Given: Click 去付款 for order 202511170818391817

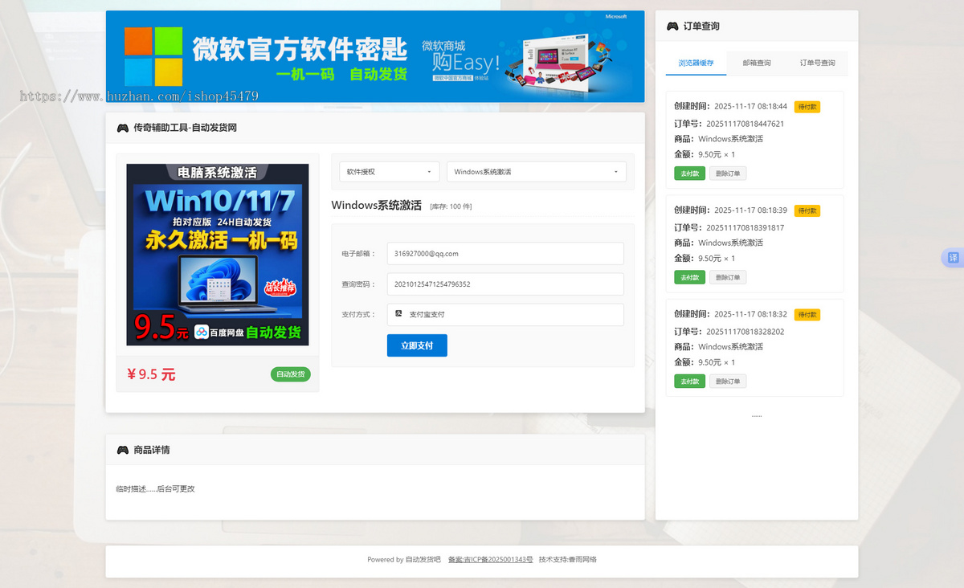Looking at the screenshot, I should (689, 277).
